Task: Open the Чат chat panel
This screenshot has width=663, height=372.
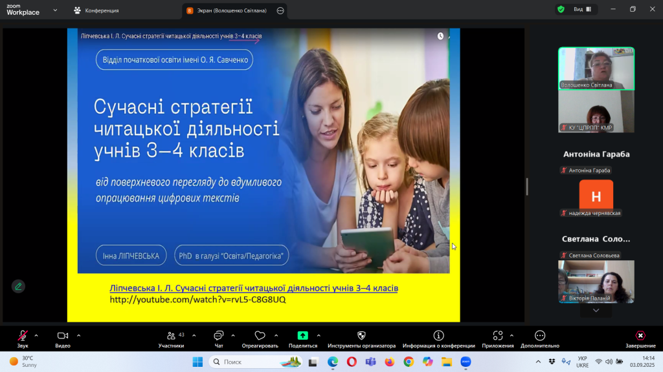Action: point(218,336)
